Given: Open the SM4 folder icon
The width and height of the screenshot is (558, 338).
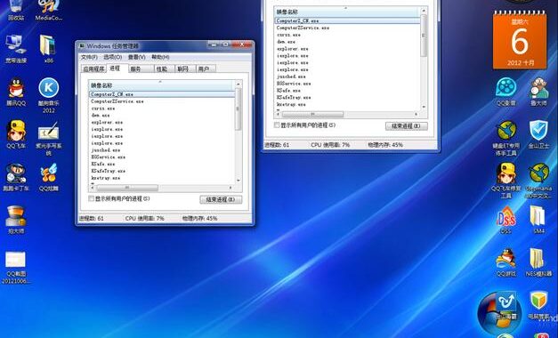Looking at the screenshot, I should pos(538,220).
